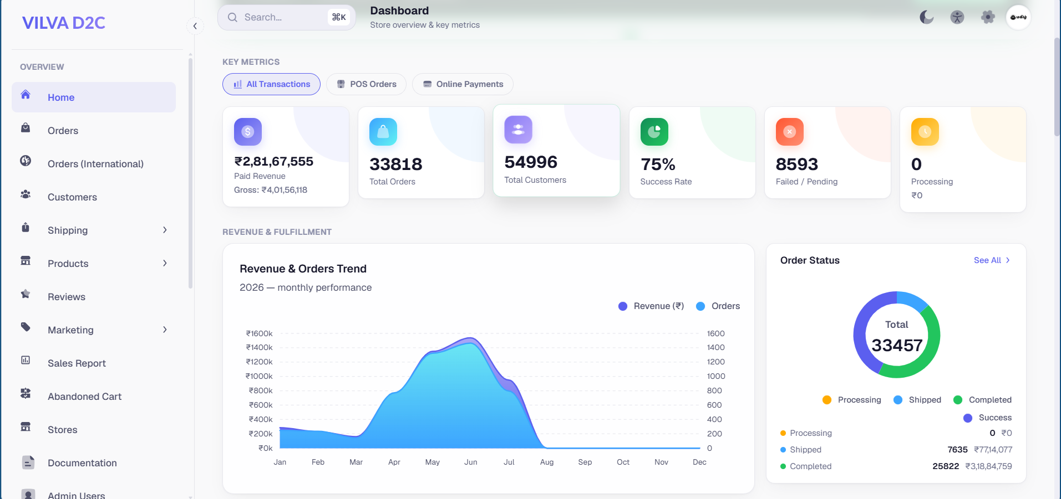Go to Stores page
Image resolution: width=1061 pixels, height=499 pixels.
pyautogui.click(x=94, y=430)
